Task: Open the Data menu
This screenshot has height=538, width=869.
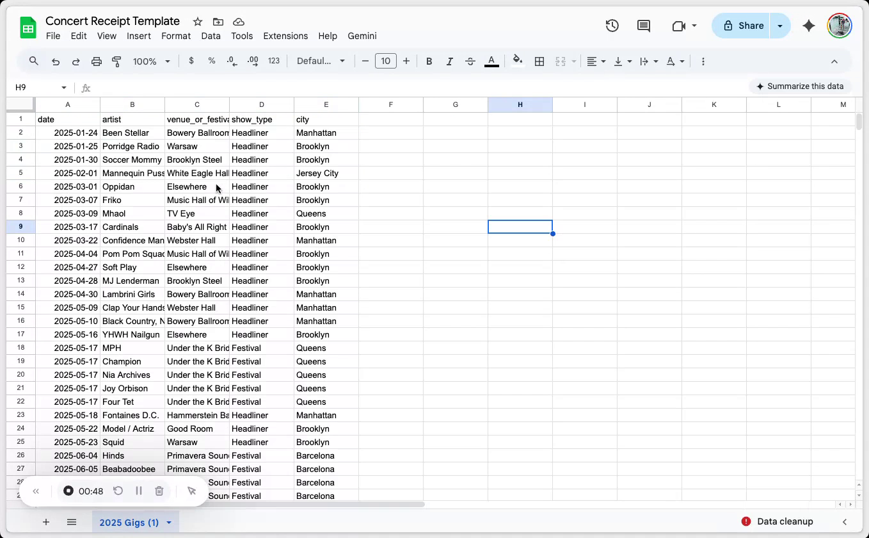Action: point(211,36)
